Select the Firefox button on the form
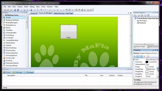This screenshot has width=162, height=91. [x=69, y=32]
